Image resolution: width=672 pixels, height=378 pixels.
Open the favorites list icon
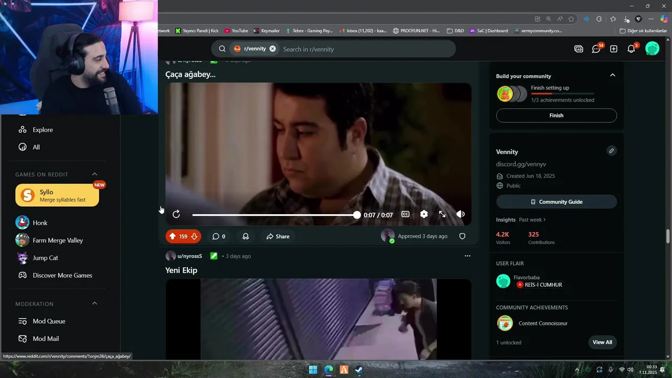point(613,19)
